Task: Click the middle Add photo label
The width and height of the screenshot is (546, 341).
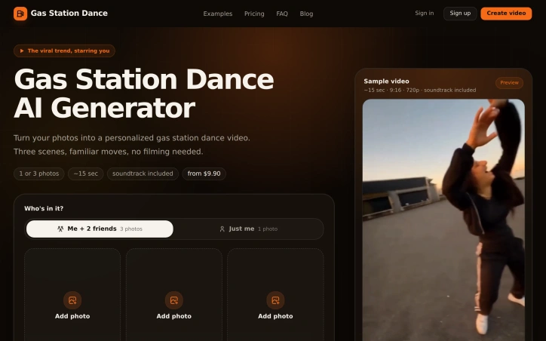Action: click(x=174, y=316)
